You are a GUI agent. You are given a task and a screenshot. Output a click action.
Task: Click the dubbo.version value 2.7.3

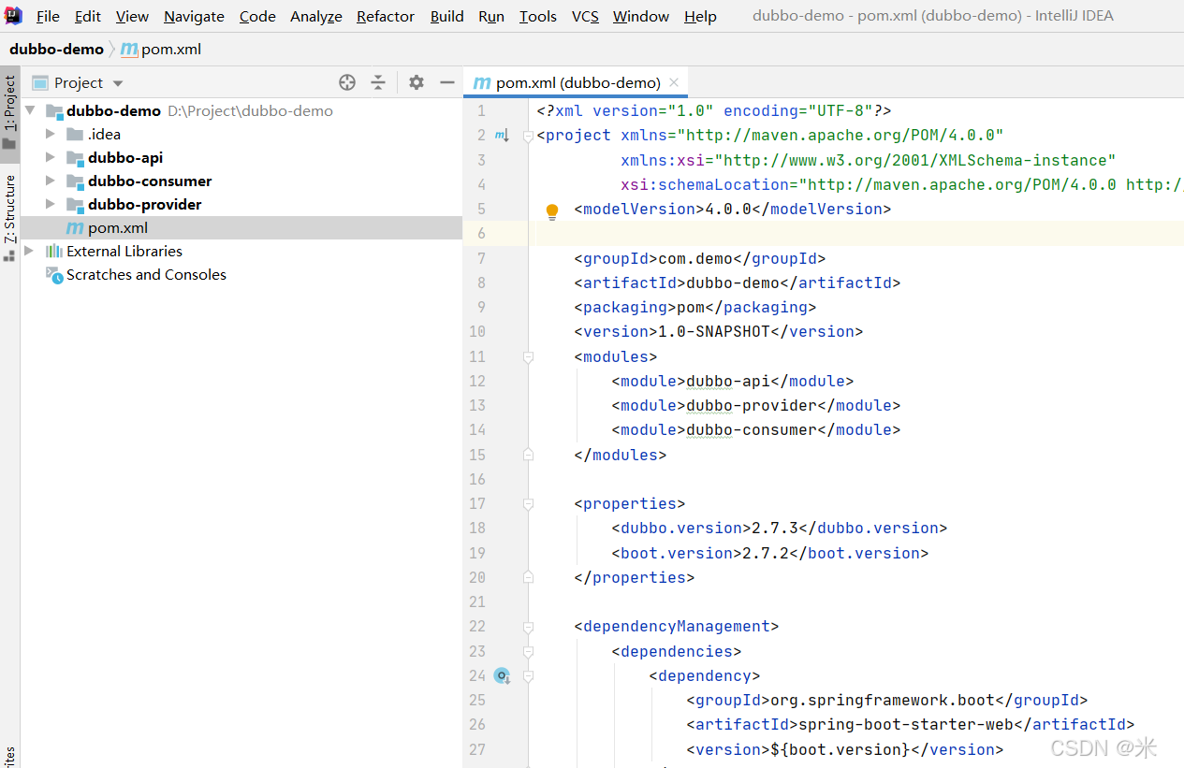pos(775,528)
